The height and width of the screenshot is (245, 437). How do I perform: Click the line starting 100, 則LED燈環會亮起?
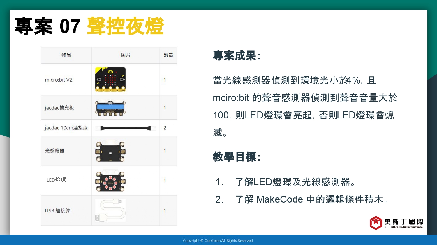coord(304,115)
